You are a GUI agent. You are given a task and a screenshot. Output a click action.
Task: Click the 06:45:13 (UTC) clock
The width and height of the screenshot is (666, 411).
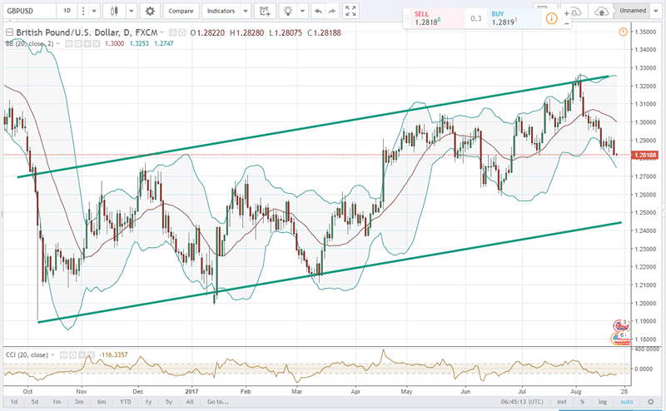click(522, 402)
